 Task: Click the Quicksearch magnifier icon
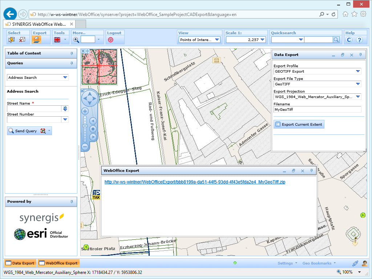pos(336,40)
